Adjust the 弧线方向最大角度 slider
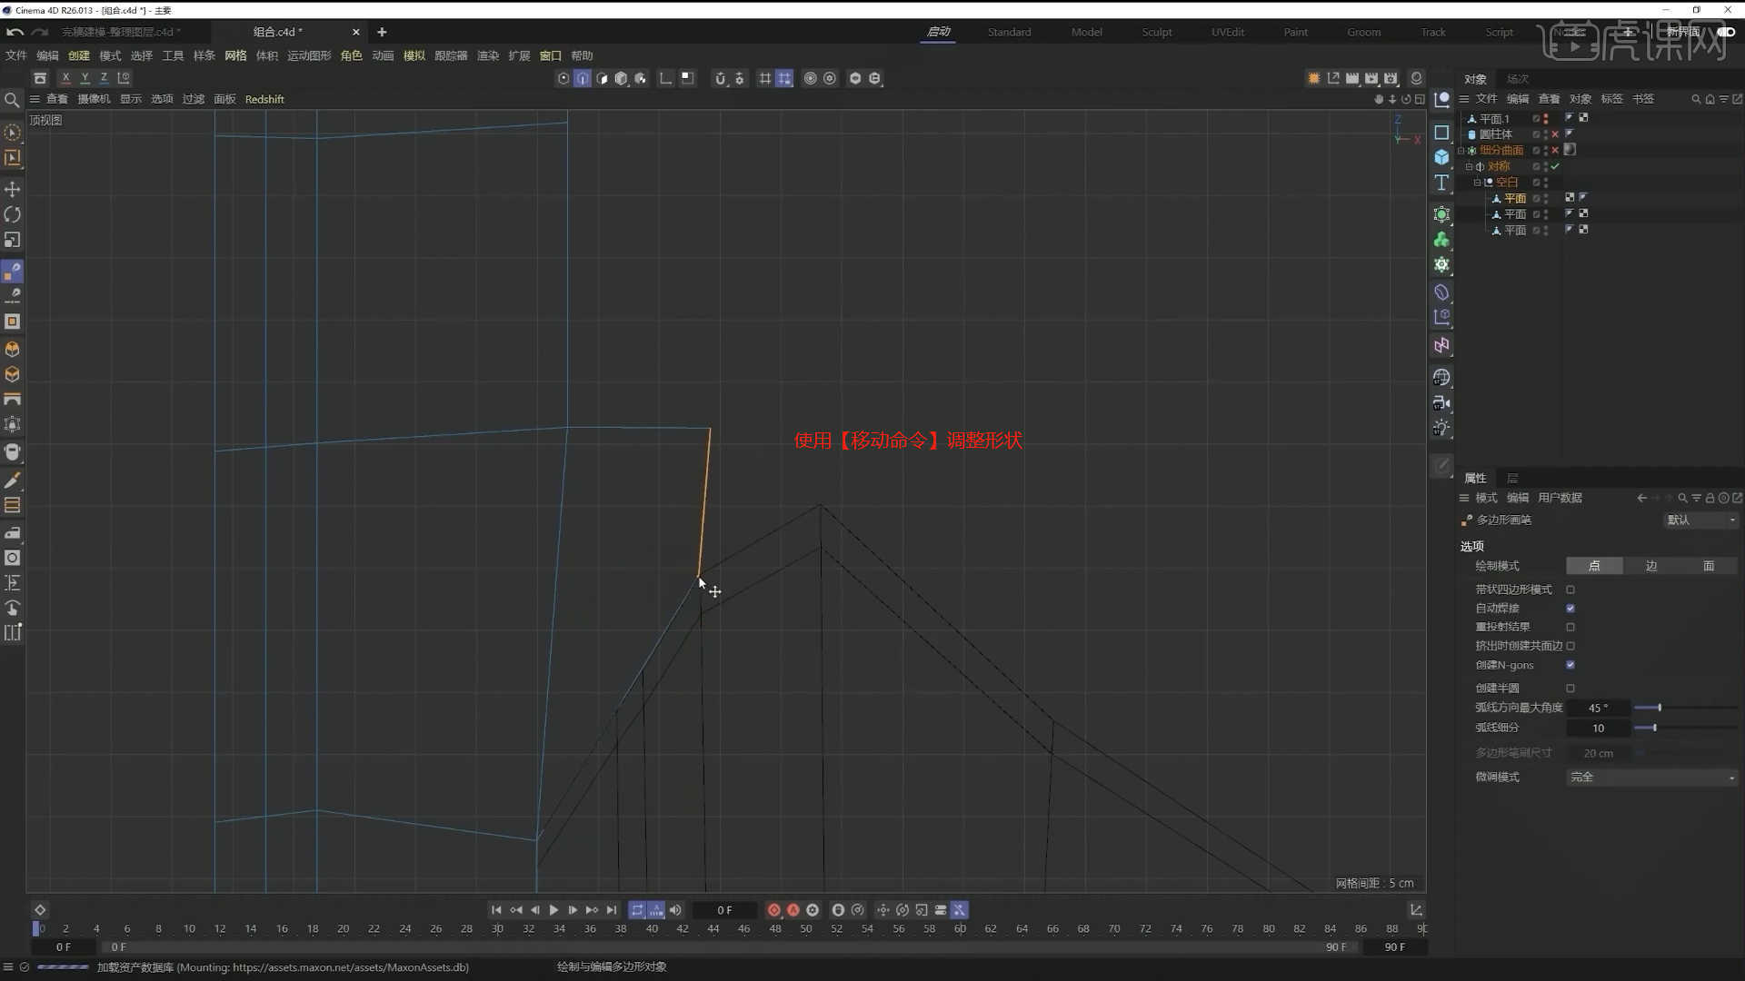The height and width of the screenshot is (981, 1745). point(1685,708)
